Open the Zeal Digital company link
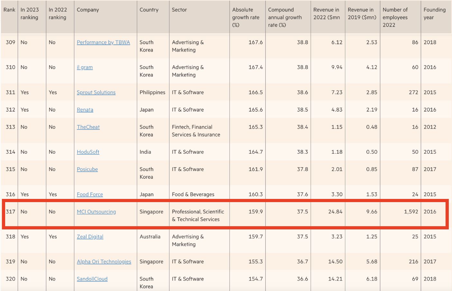Image resolution: width=452 pixels, height=291 pixels. pos(90,237)
